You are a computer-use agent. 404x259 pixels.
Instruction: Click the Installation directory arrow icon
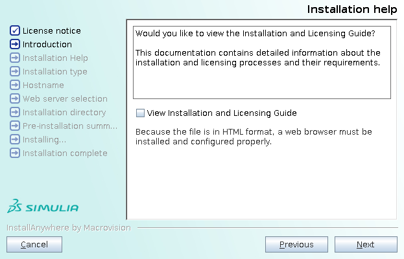click(15, 112)
